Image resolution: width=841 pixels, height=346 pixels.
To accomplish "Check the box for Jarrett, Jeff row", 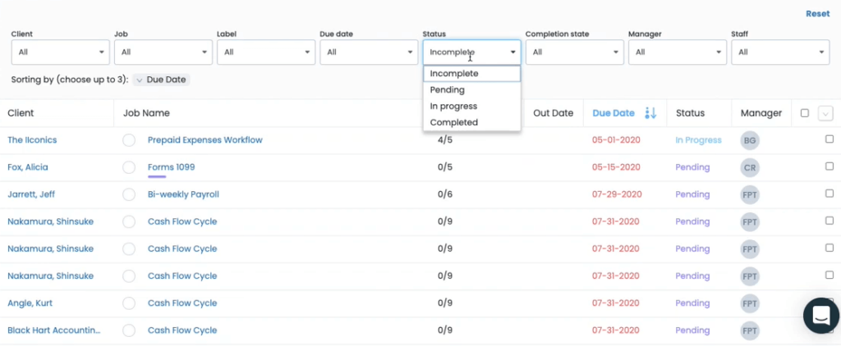I will coord(830,193).
